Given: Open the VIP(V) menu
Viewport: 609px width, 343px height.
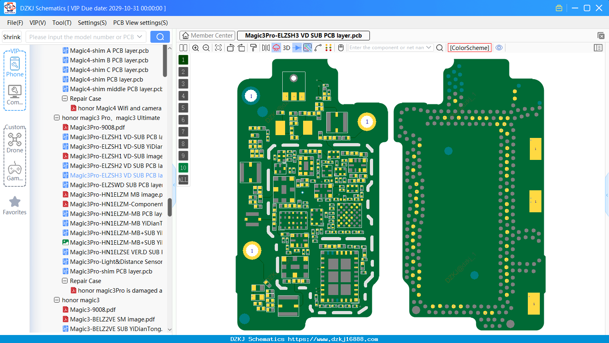Looking at the screenshot, I should click(x=38, y=23).
